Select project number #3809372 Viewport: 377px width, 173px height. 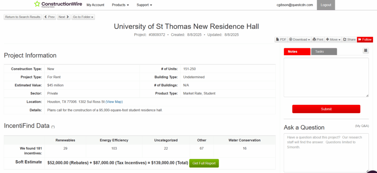click(x=157, y=35)
